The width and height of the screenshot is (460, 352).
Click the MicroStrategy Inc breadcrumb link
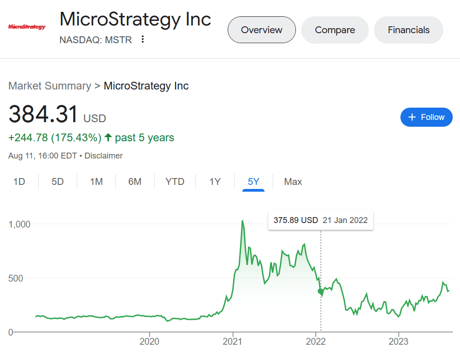coord(146,86)
